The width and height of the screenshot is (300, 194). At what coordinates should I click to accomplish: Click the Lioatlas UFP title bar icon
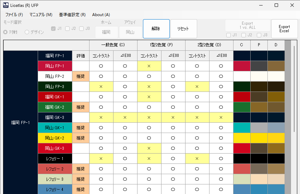pos(6,5)
